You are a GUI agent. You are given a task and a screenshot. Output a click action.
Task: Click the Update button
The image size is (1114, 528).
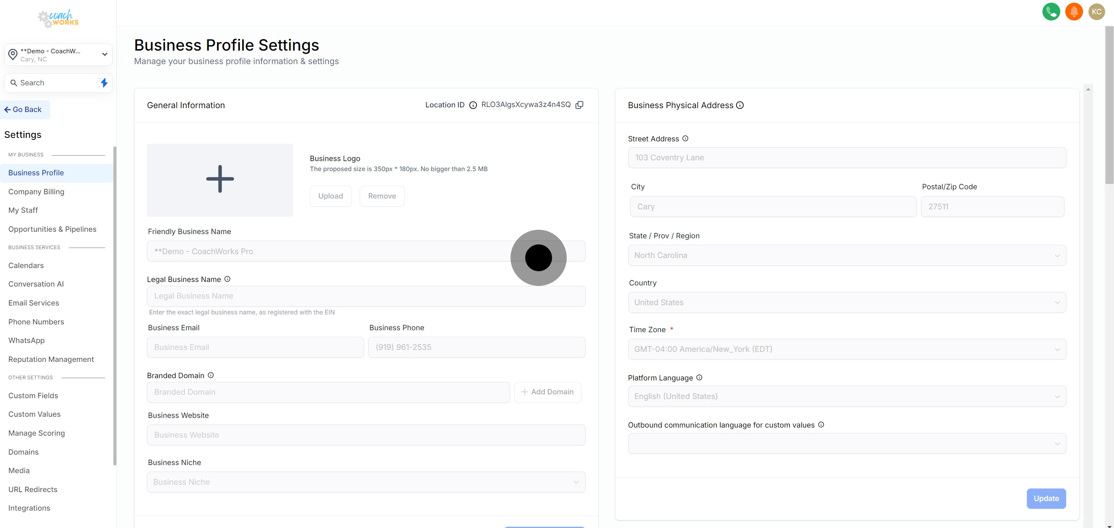(x=1046, y=498)
